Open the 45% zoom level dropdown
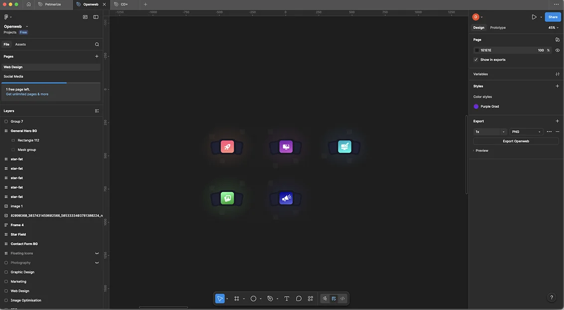564x310 pixels. point(554,28)
